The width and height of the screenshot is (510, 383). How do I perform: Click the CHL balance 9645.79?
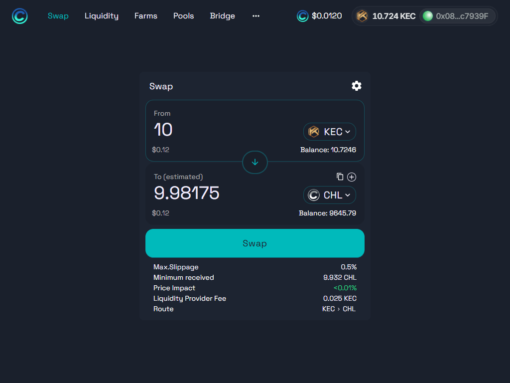tap(328, 213)
